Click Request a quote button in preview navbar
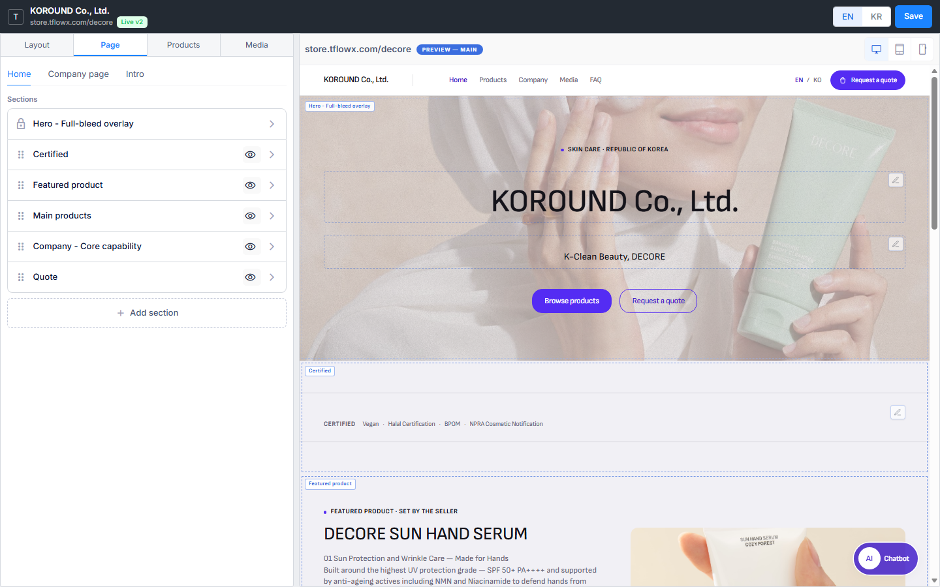 click(868, 80)
